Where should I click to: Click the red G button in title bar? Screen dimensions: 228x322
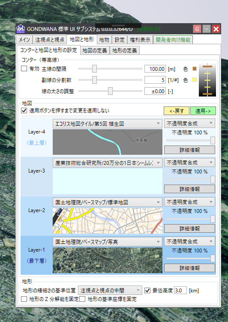point(197,29)
